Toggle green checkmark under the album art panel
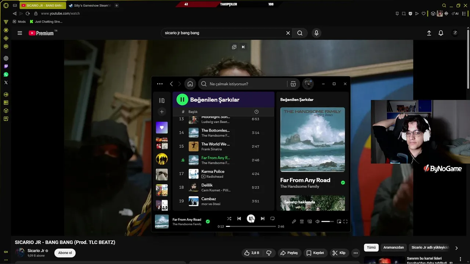470x264 pixels. 343,183
